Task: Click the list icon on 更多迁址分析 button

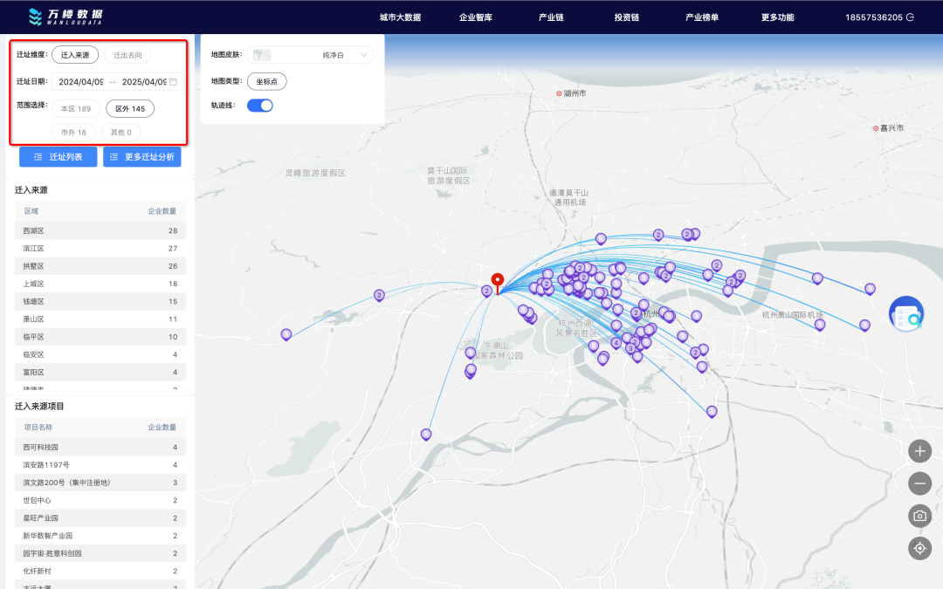Action: 114,157
